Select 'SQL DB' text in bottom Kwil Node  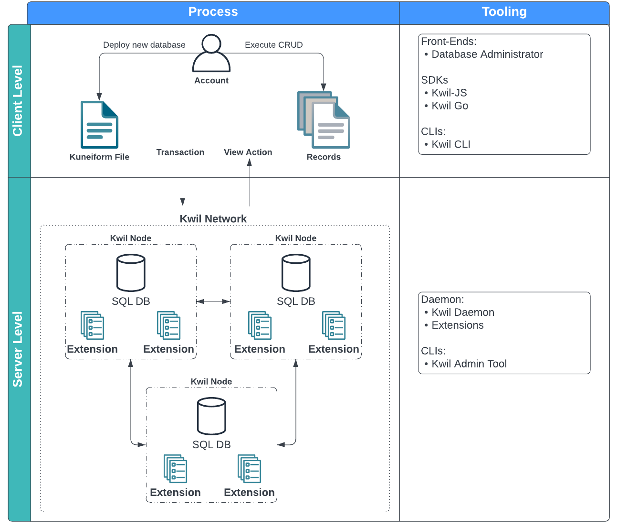pyautogui.click(x=211, y=444)
